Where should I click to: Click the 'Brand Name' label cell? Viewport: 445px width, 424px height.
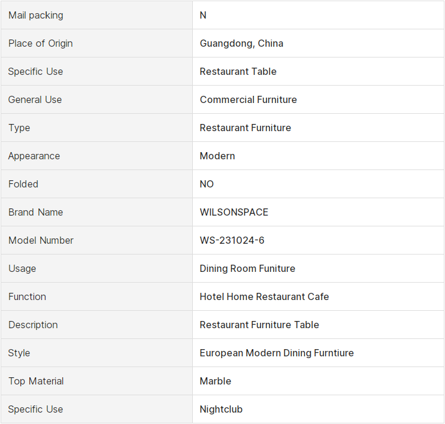click(x=35, y=212)
